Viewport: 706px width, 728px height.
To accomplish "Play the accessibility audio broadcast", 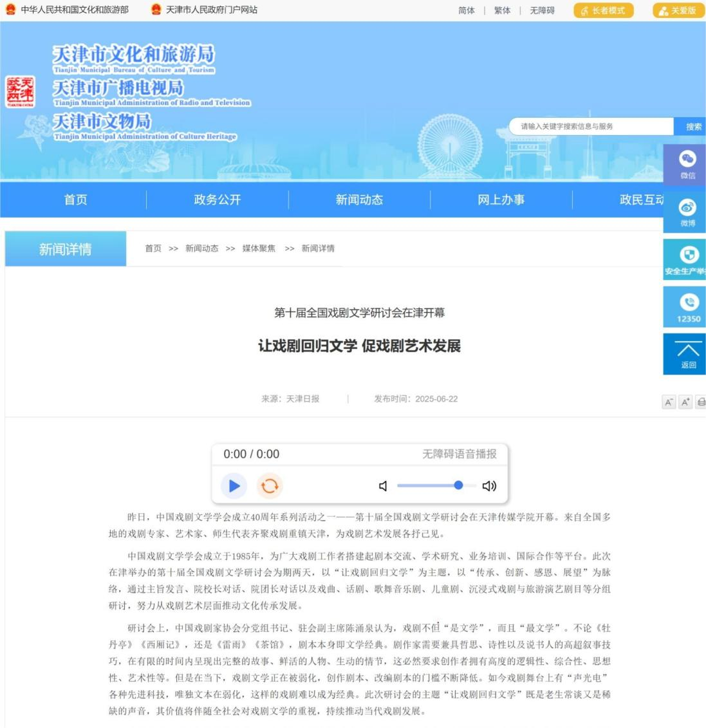I will point(234,486).
